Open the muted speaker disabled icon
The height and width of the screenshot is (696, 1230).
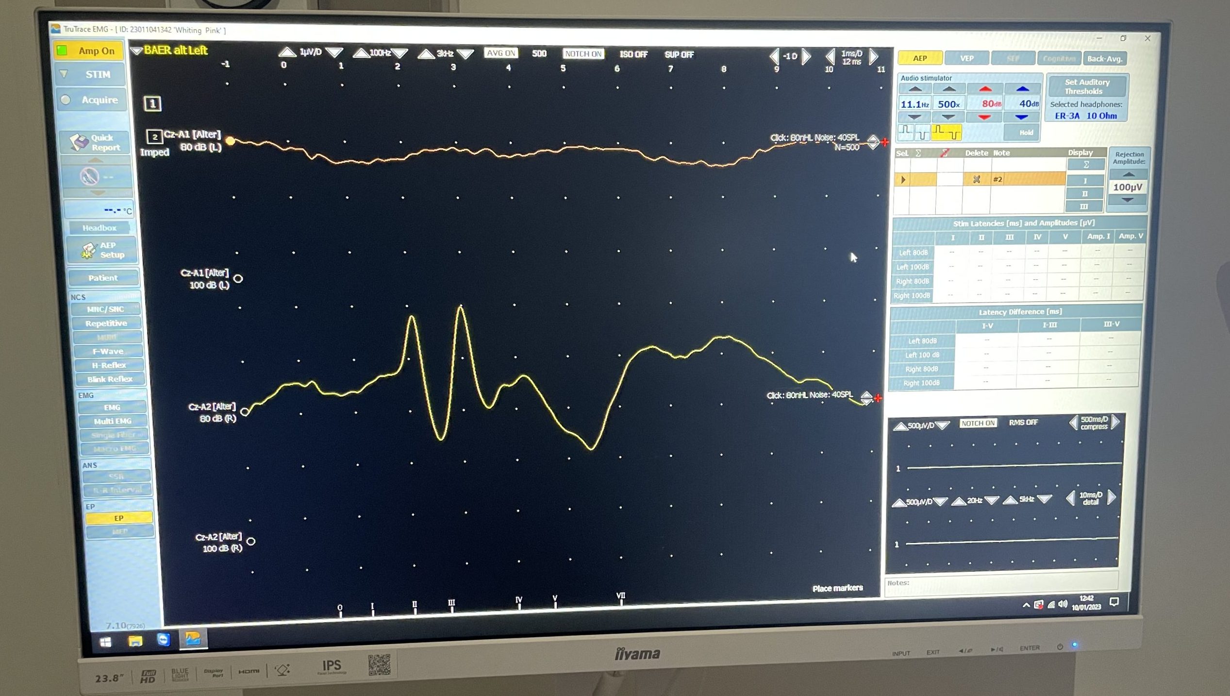tap(89, 177)
